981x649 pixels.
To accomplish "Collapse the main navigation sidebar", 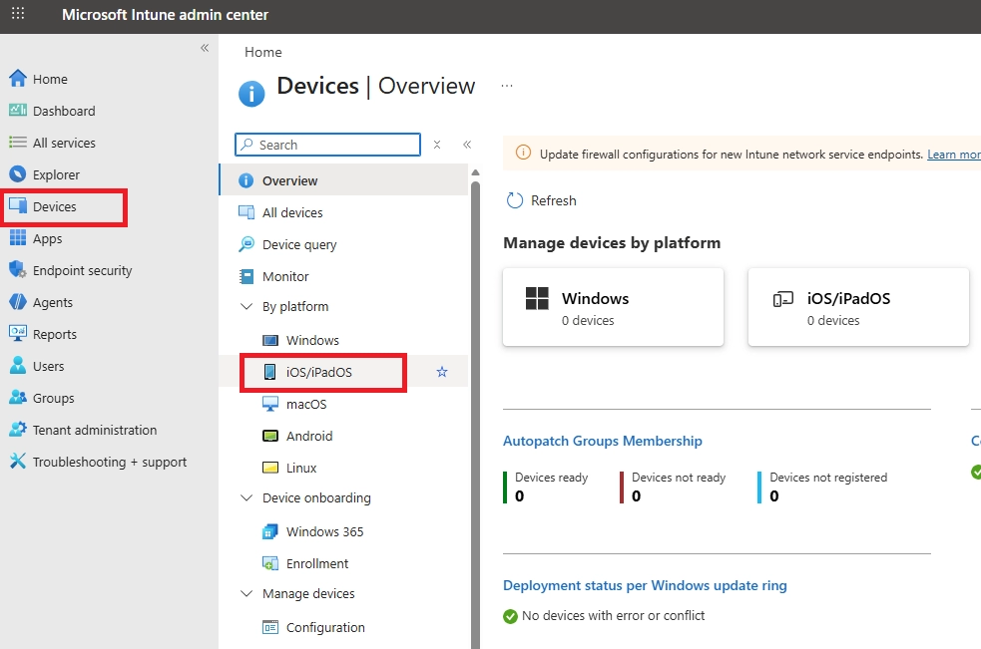I will pyautogui.click(x=204, y=47).
